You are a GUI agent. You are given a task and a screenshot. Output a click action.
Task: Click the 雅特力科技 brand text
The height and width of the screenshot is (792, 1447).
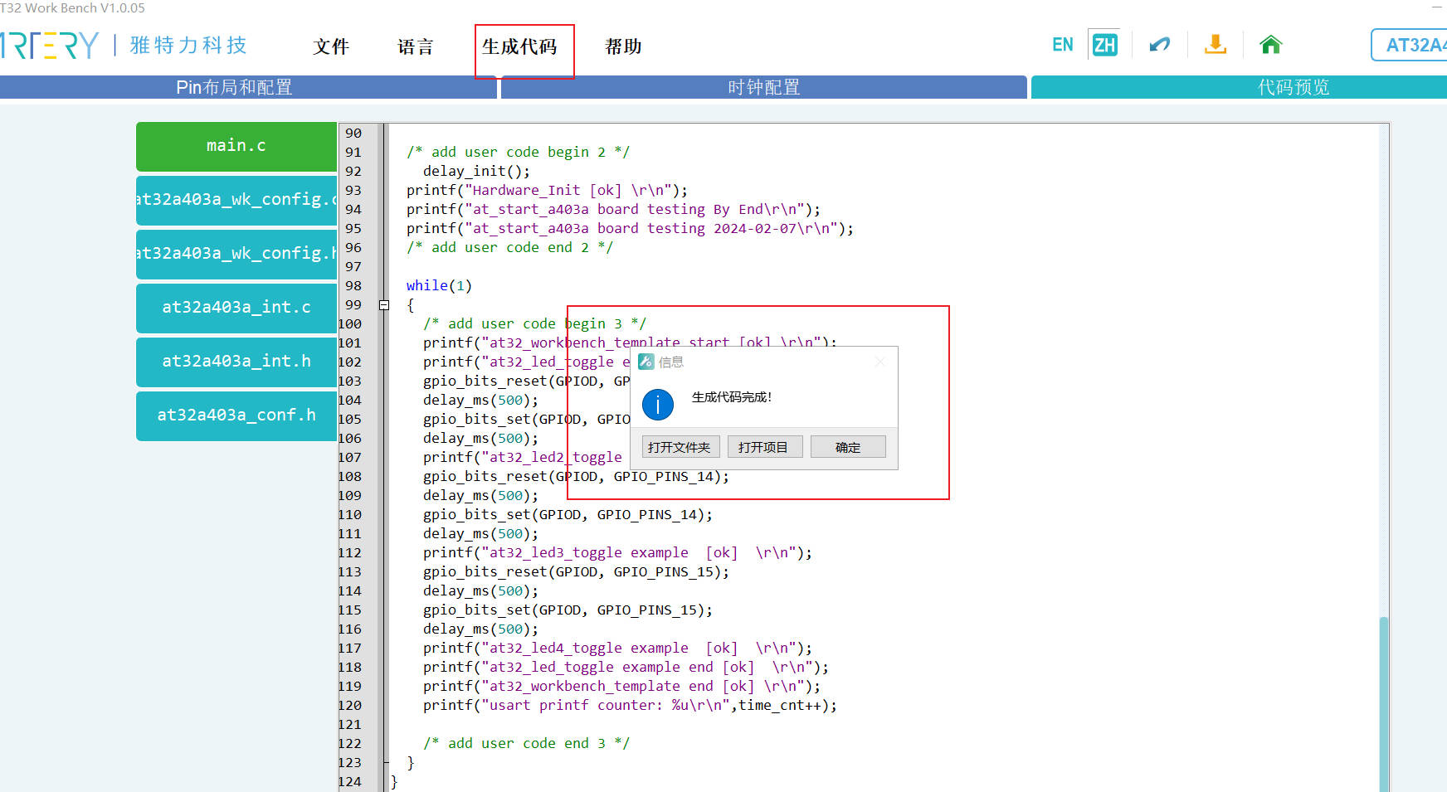click(188, 45)
